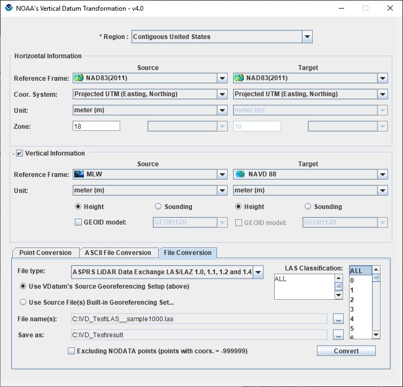Close the VDatum window
Viewport: 403px width, 387px height.
pos(390,8)
